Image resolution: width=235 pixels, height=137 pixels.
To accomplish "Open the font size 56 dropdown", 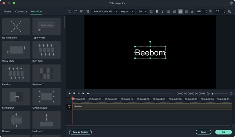I will 142,11.
